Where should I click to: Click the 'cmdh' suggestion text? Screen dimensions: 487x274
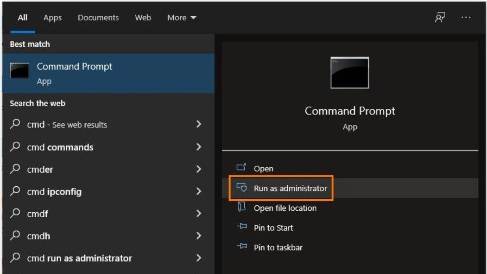click(39, 236)
